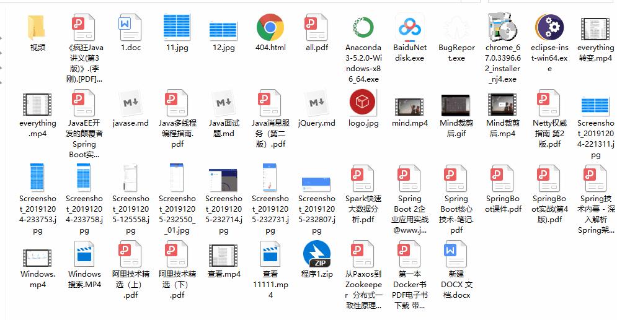The image size is (617, 320).
Task: Select Screenshot_20191205-232714.jpg thumbnail
Action: pyautogui.click(x=223, y=180)
